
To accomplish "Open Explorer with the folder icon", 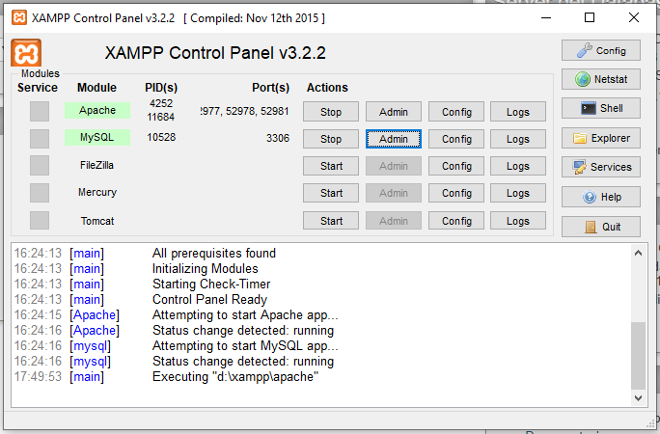I will [600, 138].
